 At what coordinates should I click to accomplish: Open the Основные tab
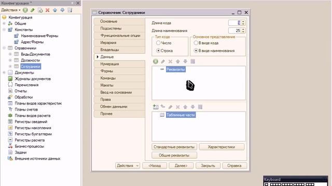pos(119,21)
